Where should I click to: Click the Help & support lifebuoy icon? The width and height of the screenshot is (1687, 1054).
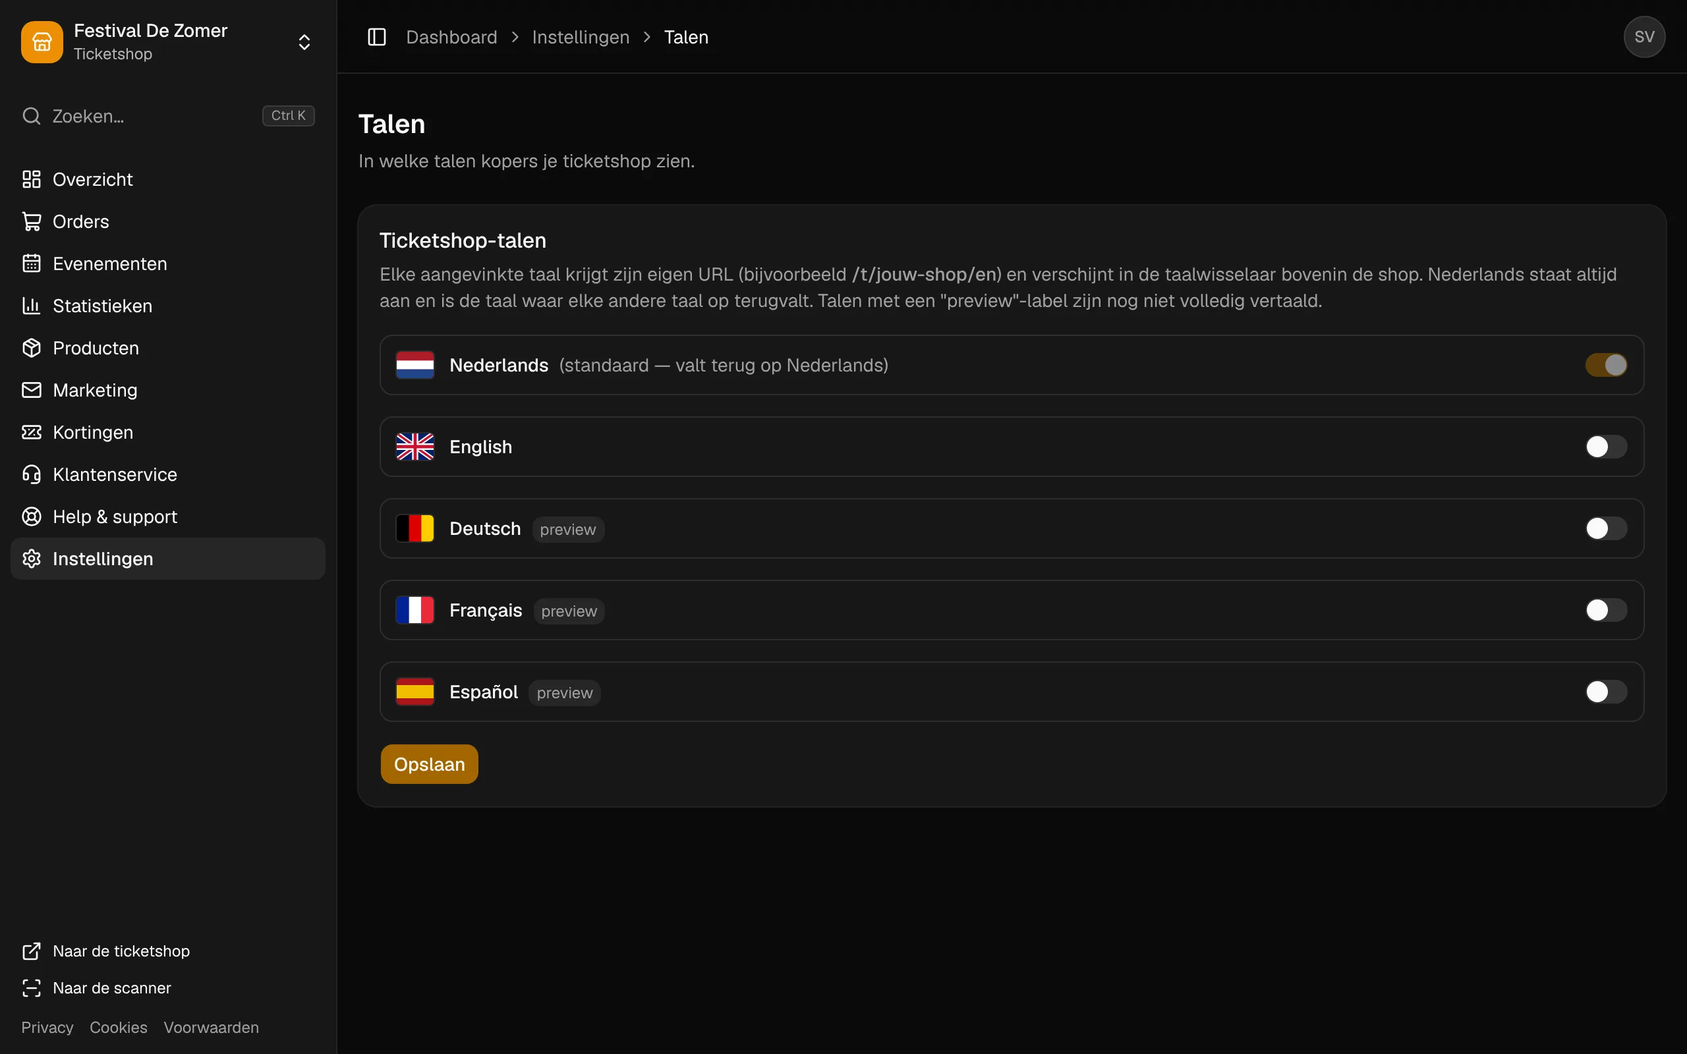click(x=32, y=516)
